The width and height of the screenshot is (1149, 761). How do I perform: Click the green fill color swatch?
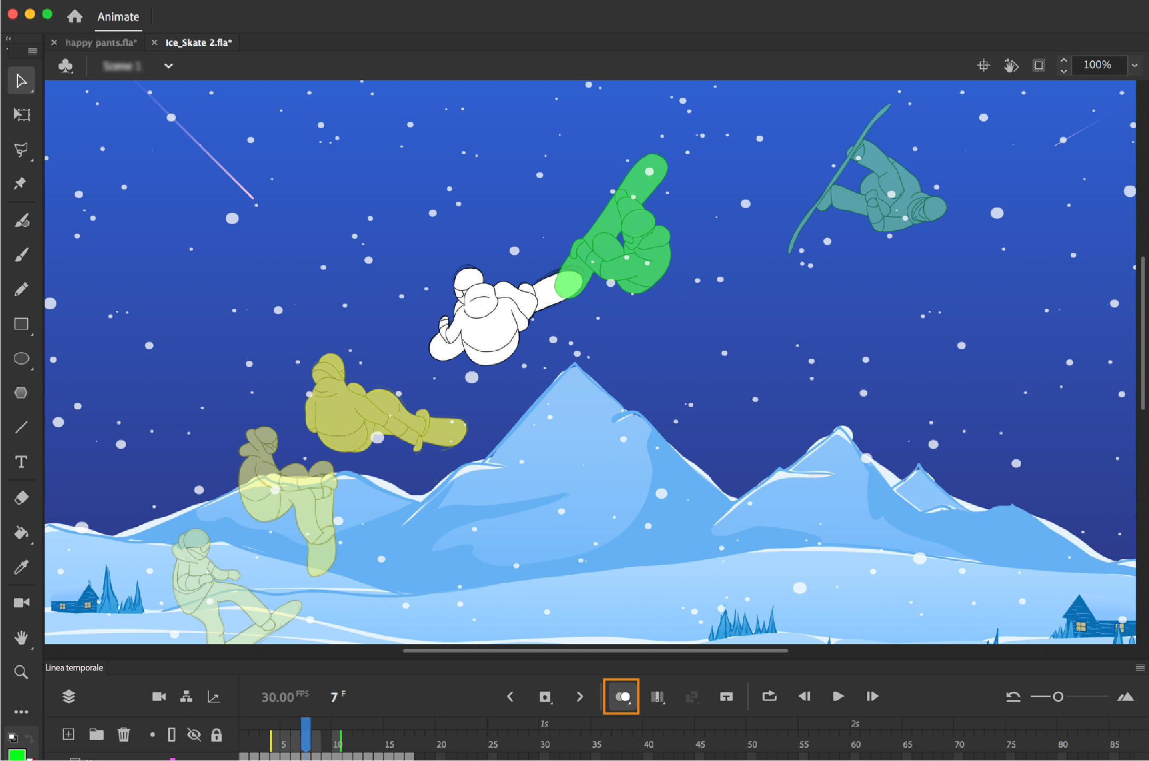coord(17,755)
